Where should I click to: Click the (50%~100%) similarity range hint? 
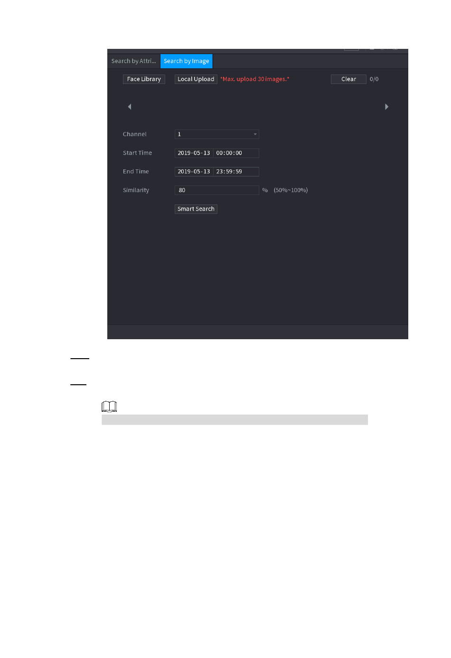[291, 190]
